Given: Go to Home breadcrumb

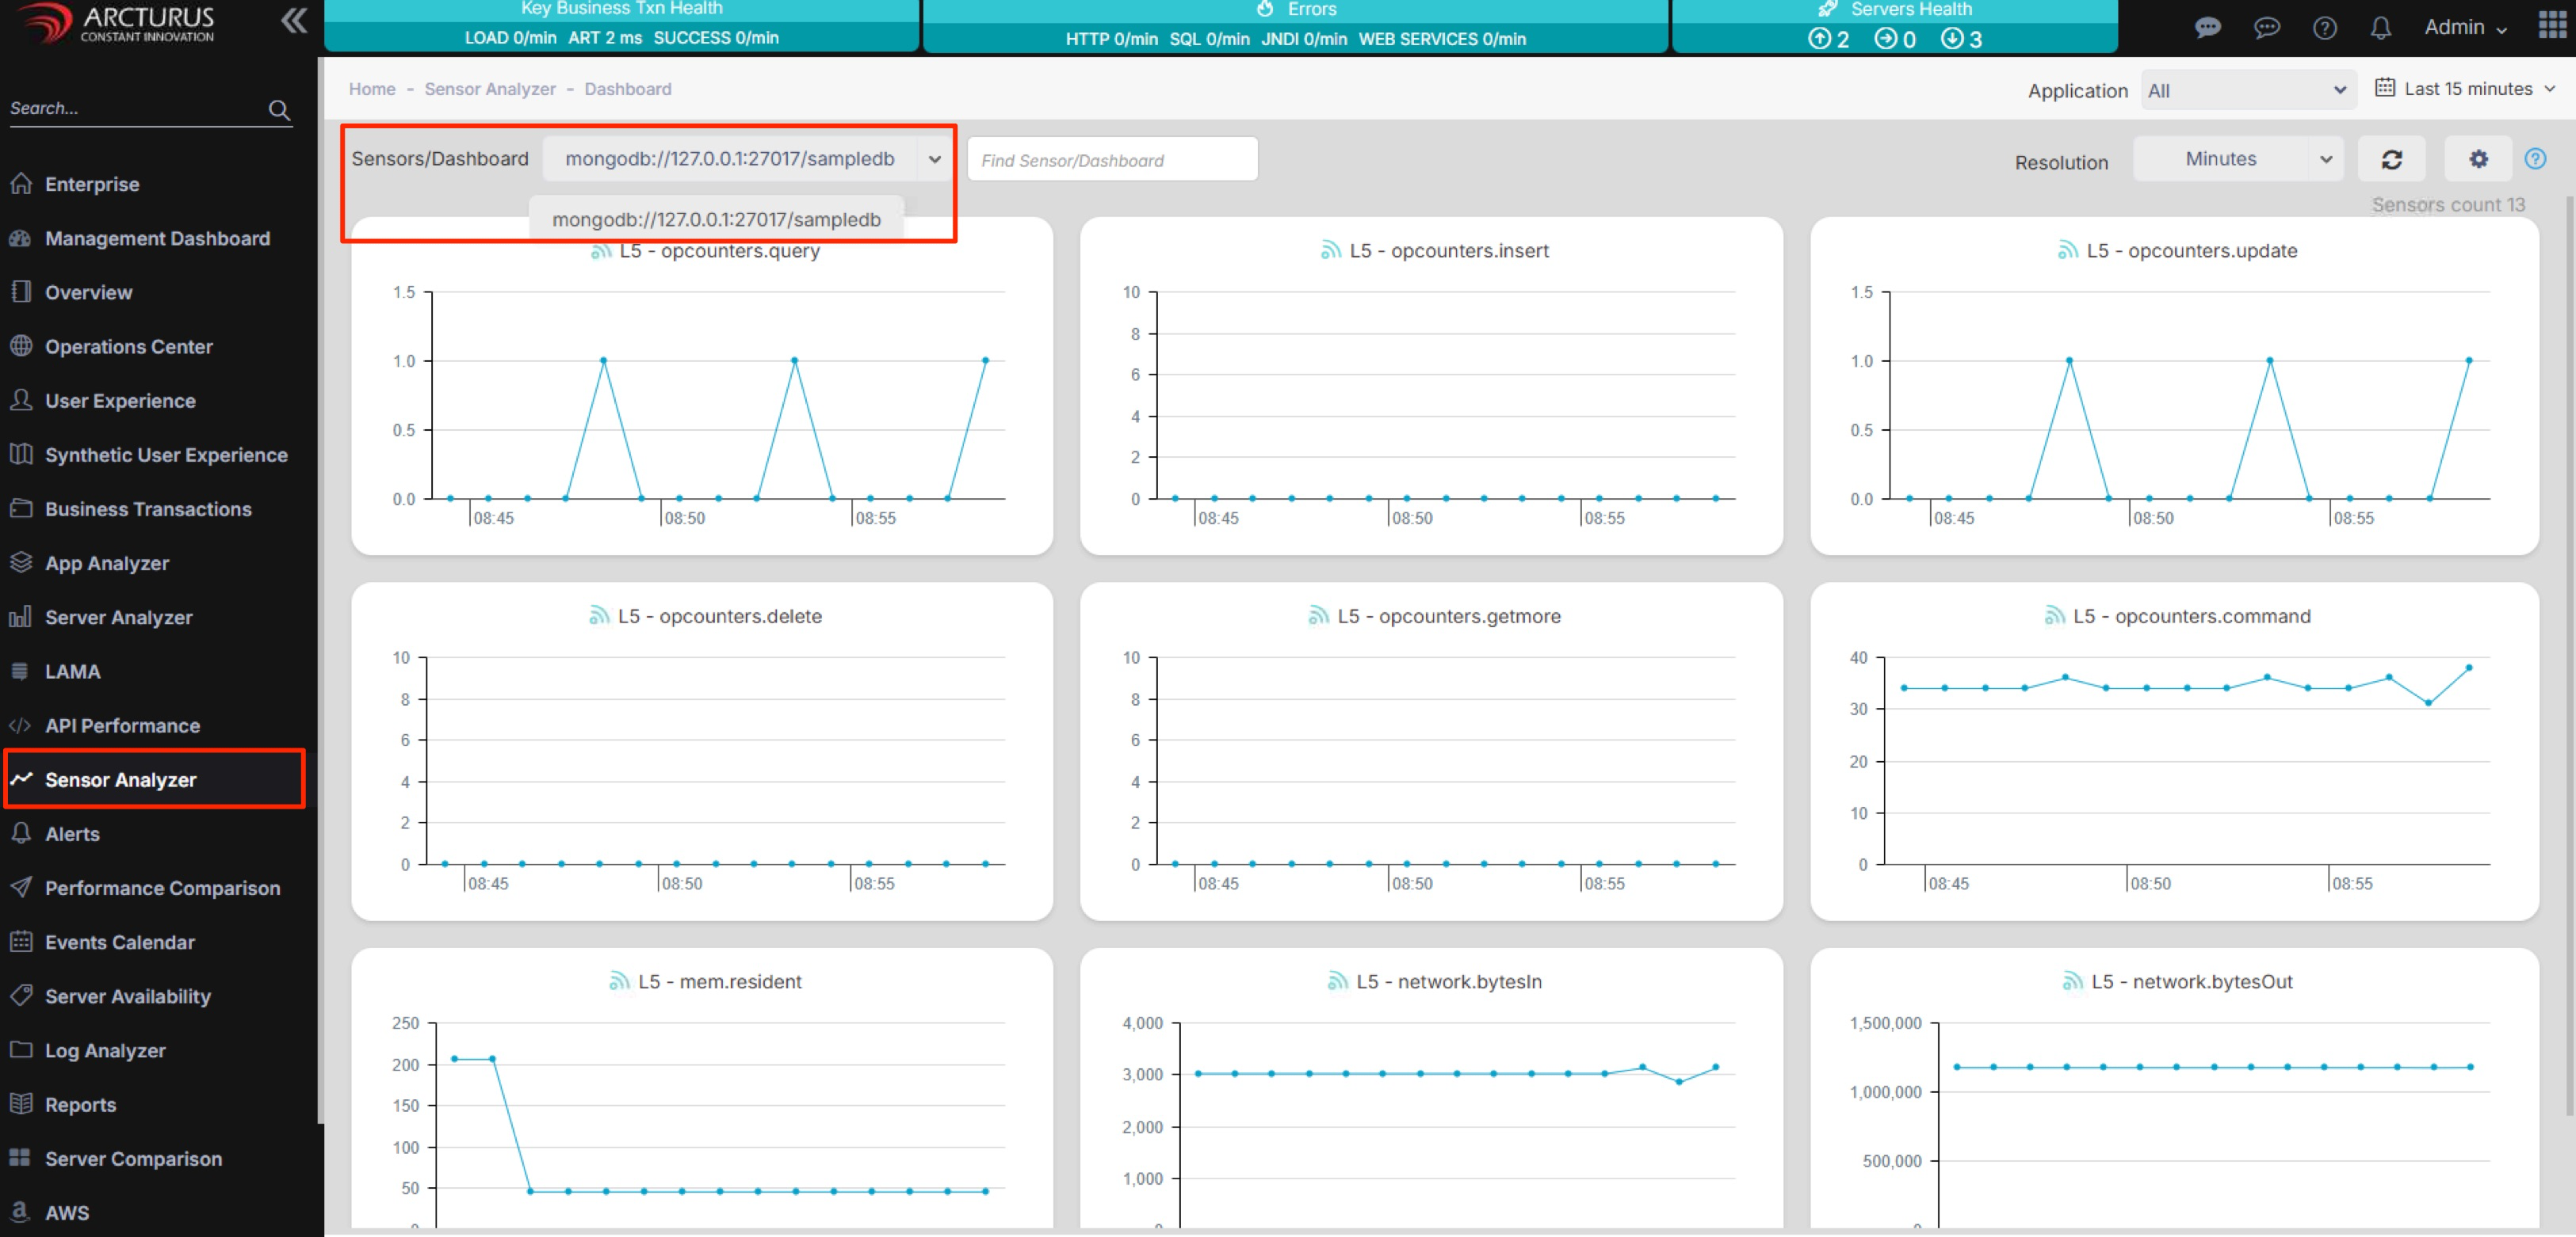Looking at the screenshot, I should pyautogui.click(x=372, y=89).
